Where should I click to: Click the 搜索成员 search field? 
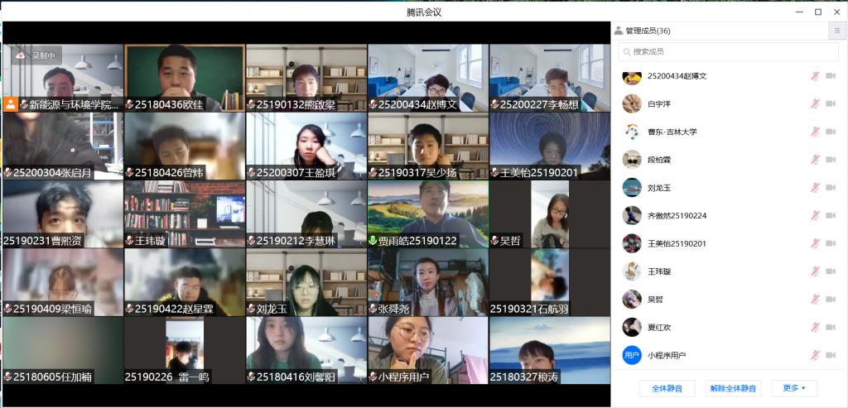coord(729,52)
